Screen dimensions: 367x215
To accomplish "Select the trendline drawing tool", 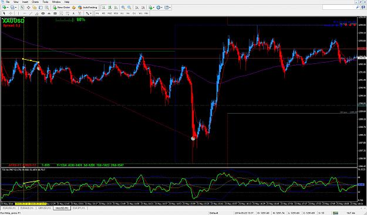I will pos(31,13).
